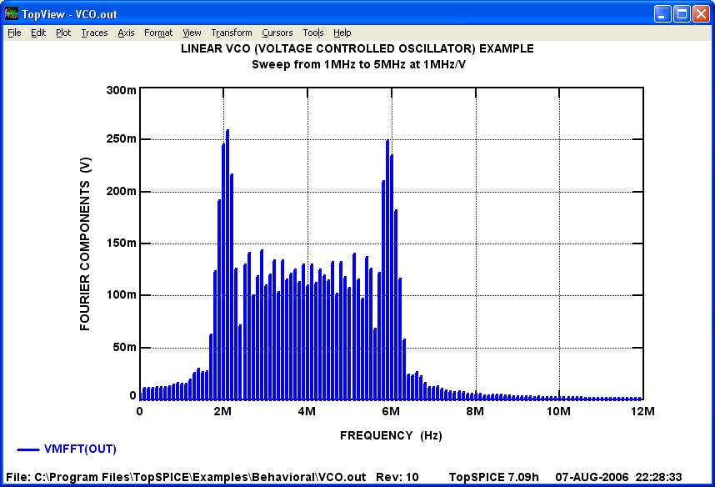Image resolution: width=715 pixels, height=487 pixels.
Task: Open the Transform menu
Action: tap(231, 33)
